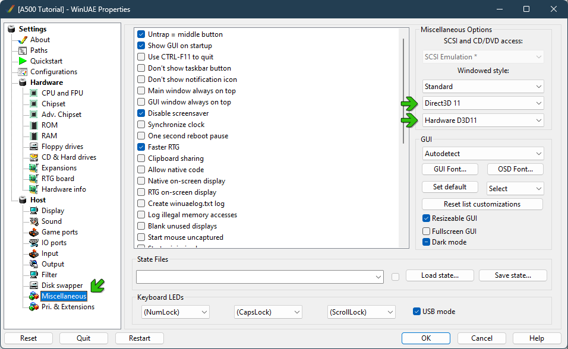
Task: Tick Main window always on top
Action: tap(141, 90)
